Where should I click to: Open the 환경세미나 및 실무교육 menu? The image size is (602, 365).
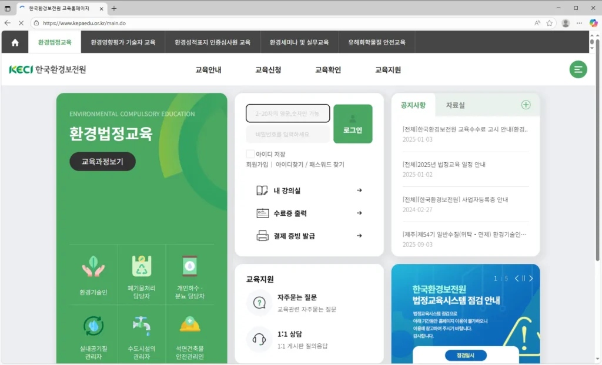coord(299,42)
